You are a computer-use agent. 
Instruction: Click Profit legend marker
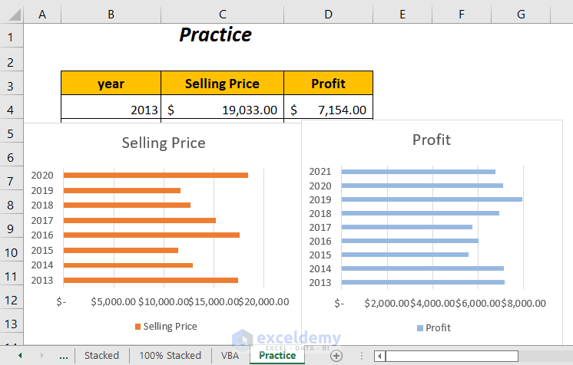click(x=420, y=328)
